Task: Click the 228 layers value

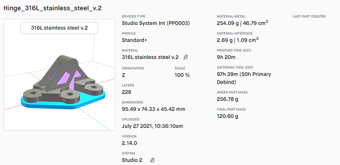Action: point(127,92)
